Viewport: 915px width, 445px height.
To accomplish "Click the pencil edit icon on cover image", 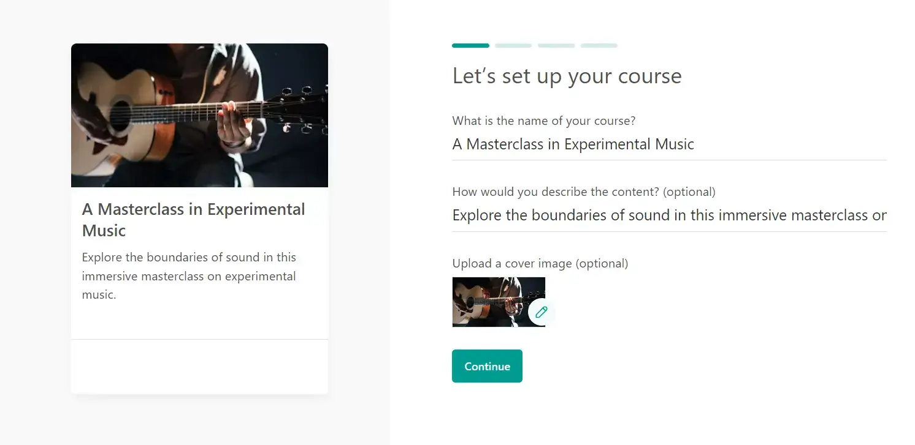I will tap(541, 312).
